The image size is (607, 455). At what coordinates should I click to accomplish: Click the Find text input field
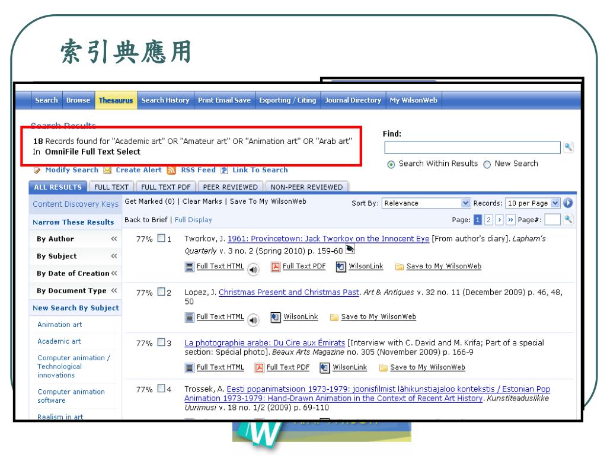pyautogui.click(x=472, y=148)
